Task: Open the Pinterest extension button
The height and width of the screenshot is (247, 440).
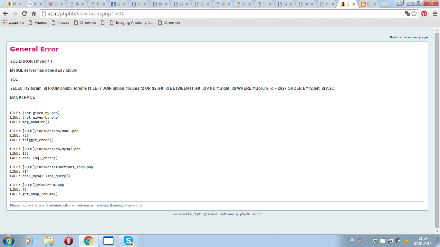Action: (x=424, y=14)
